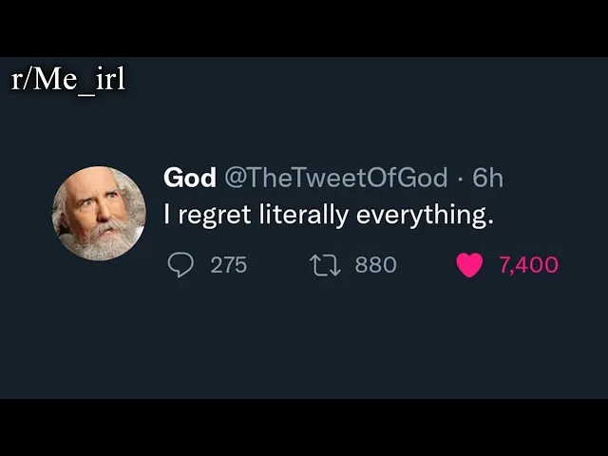Click the 6h timestamp
The height and width of the screenshot is (456, 608).
pyautogui.click(x=487, y=178)
